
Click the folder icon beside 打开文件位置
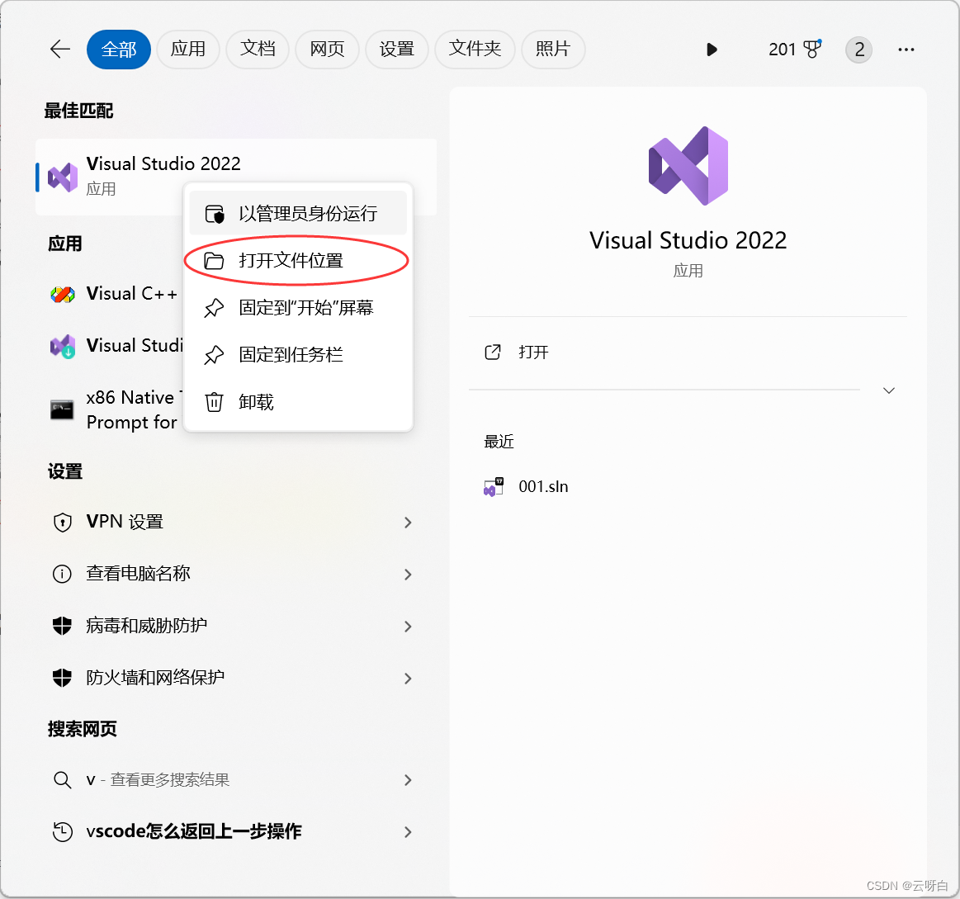tap(214, 261)
